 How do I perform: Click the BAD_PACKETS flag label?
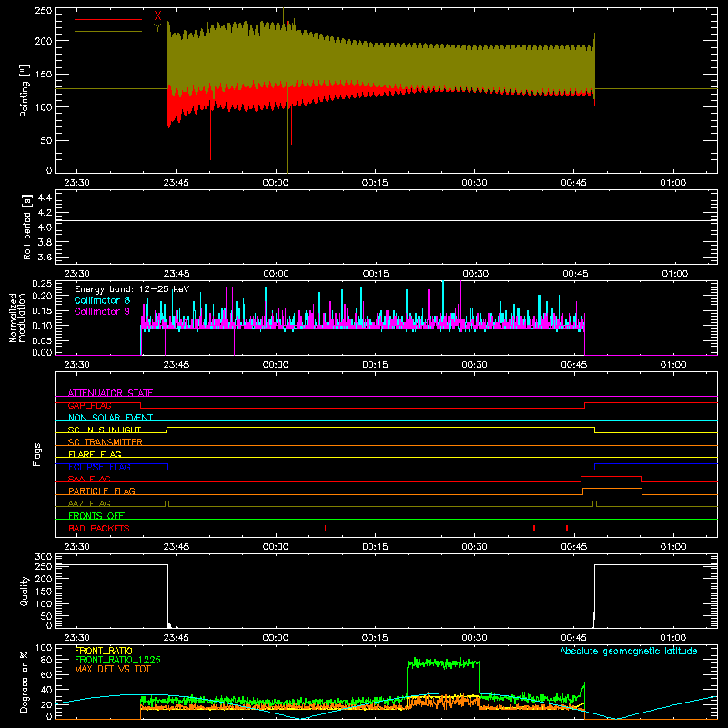tap(99, 528)
